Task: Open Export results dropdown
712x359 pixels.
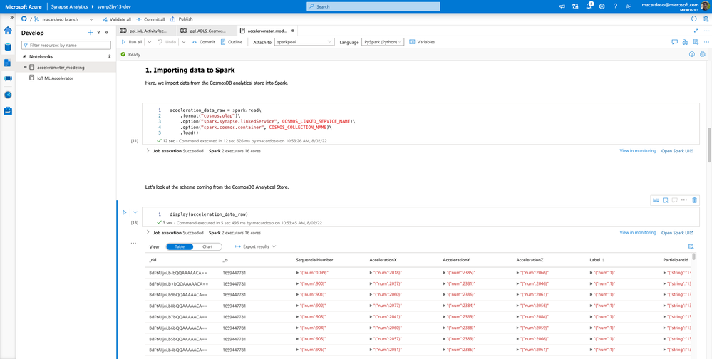Action: (x=256, y=247)
